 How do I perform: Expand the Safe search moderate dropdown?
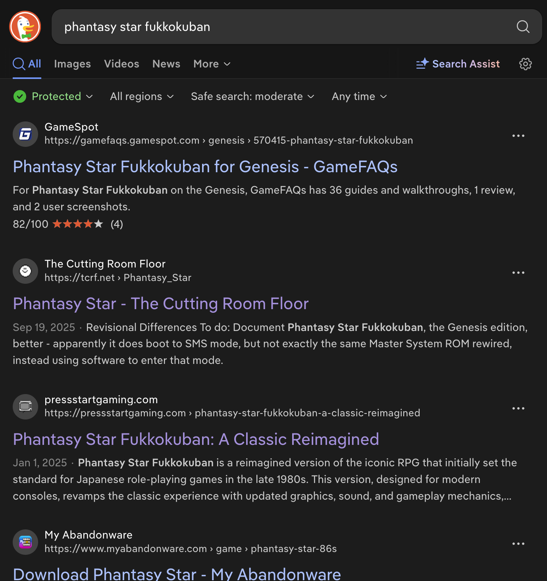tap(252, 96)
